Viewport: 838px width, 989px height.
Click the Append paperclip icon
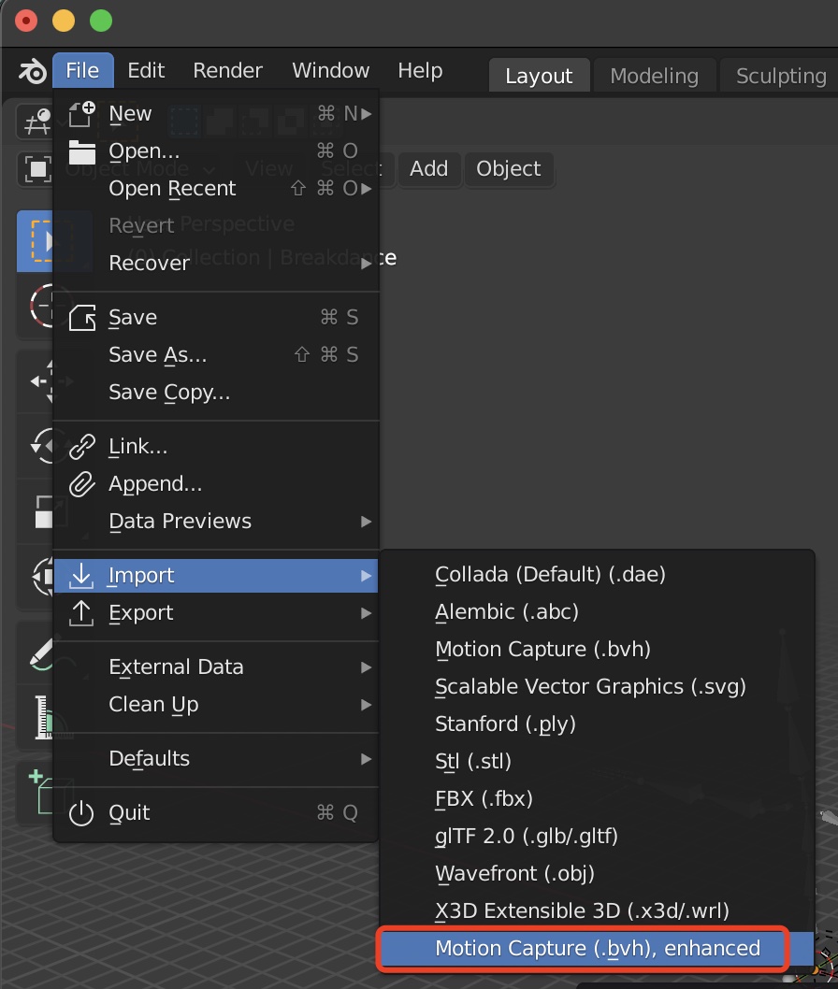point(82,484)
